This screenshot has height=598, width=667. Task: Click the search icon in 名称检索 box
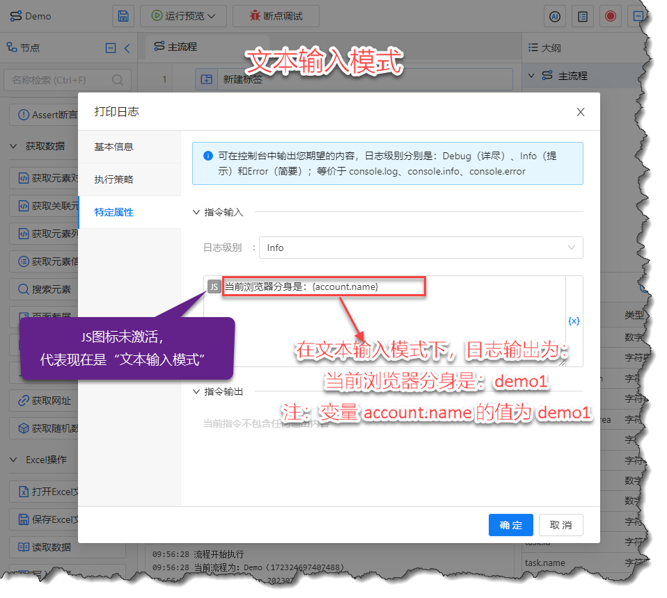pos(118,80)
